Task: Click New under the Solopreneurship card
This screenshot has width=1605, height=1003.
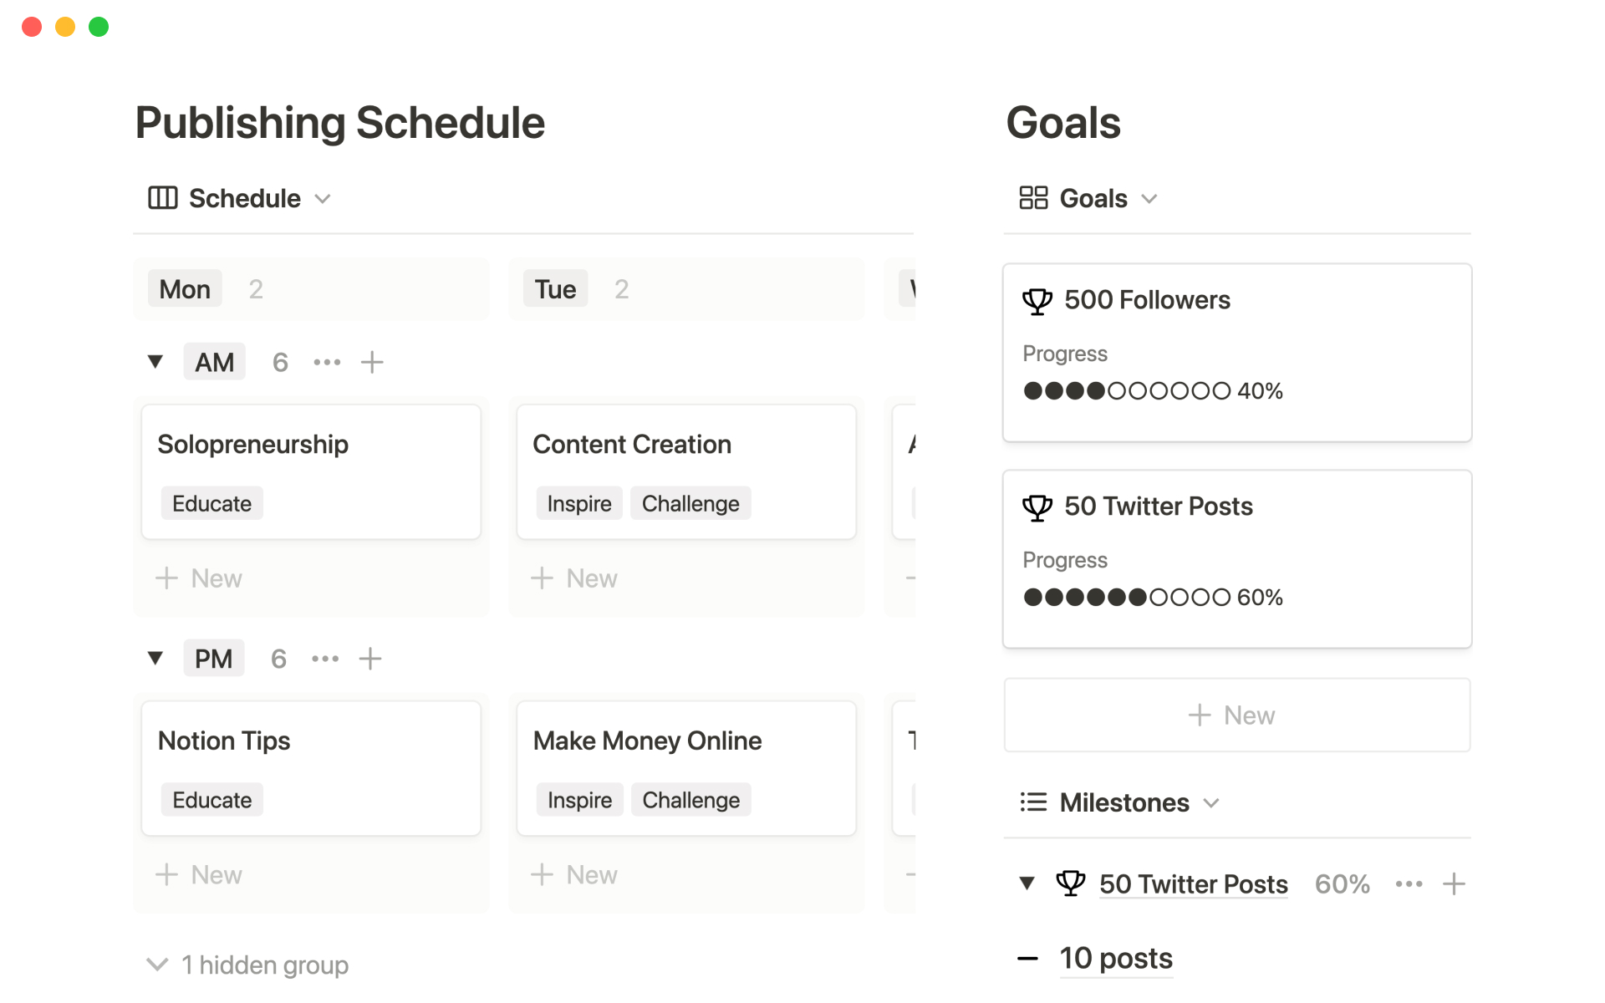Action: click(199, 578)
